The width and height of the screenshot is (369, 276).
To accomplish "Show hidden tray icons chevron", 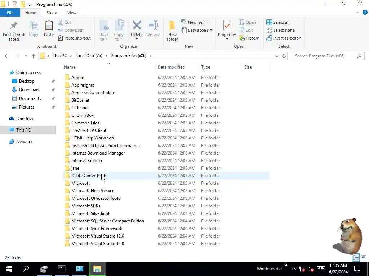I will click(x=293, y=269).
